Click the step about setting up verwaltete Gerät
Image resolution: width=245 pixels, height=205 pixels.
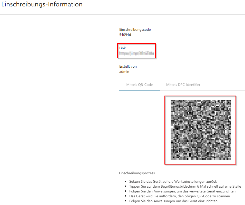182,191
